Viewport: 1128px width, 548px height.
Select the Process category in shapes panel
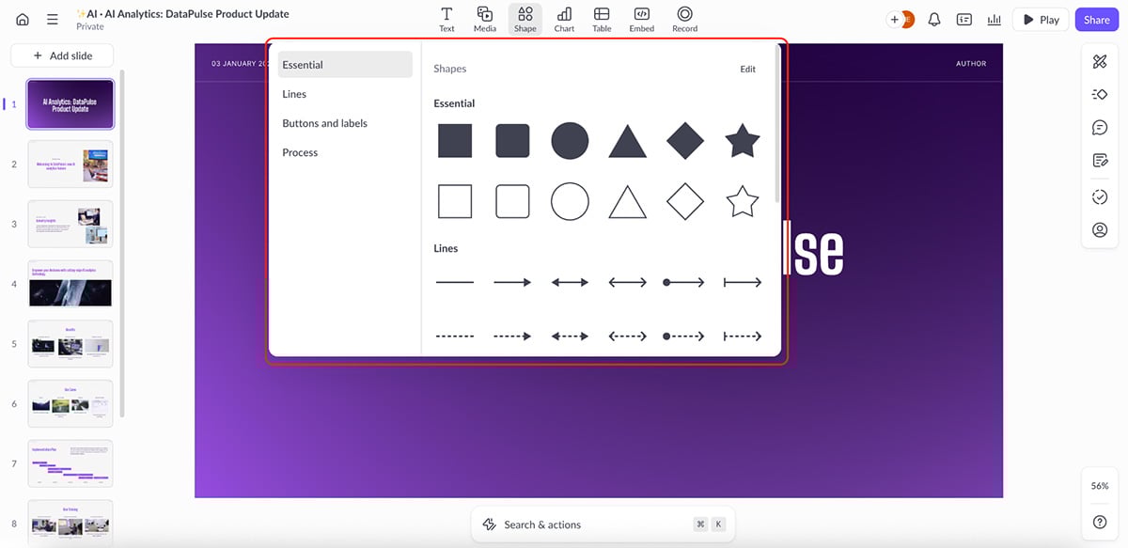pyautogui.click(x=299, y=151)
